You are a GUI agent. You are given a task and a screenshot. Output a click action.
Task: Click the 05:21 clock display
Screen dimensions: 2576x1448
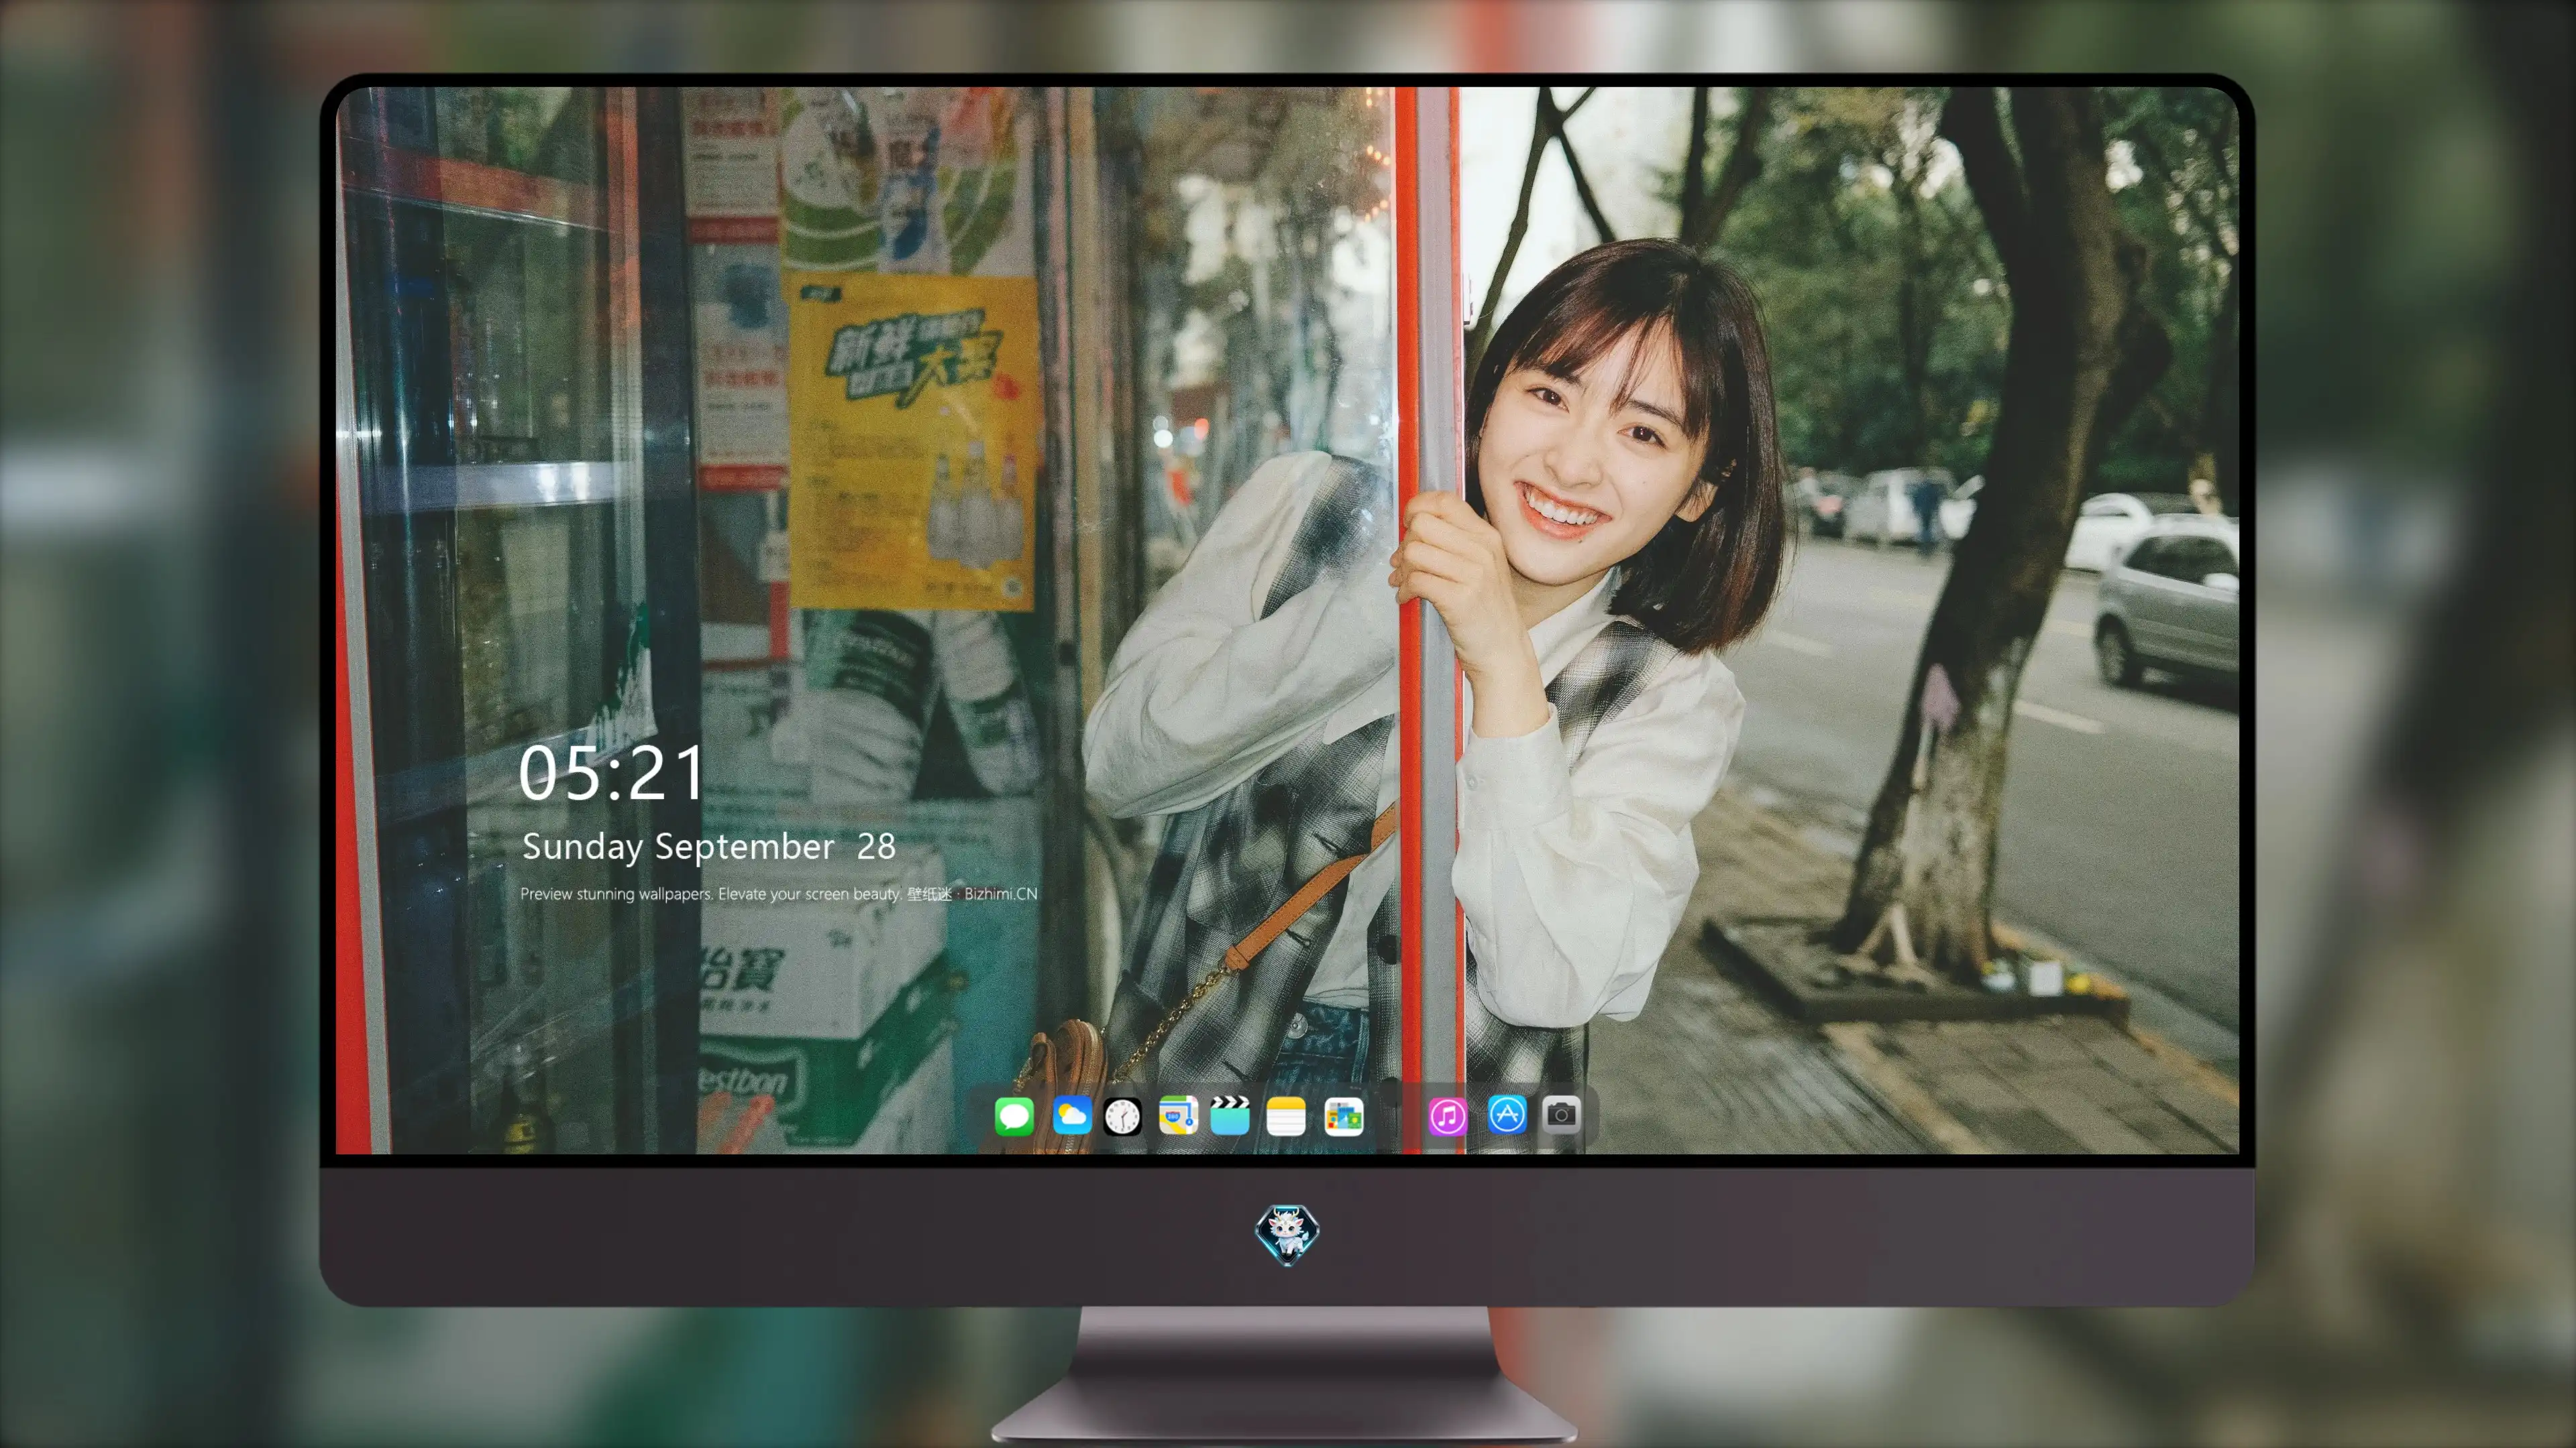pyautogui.click(x=611, y=774)
